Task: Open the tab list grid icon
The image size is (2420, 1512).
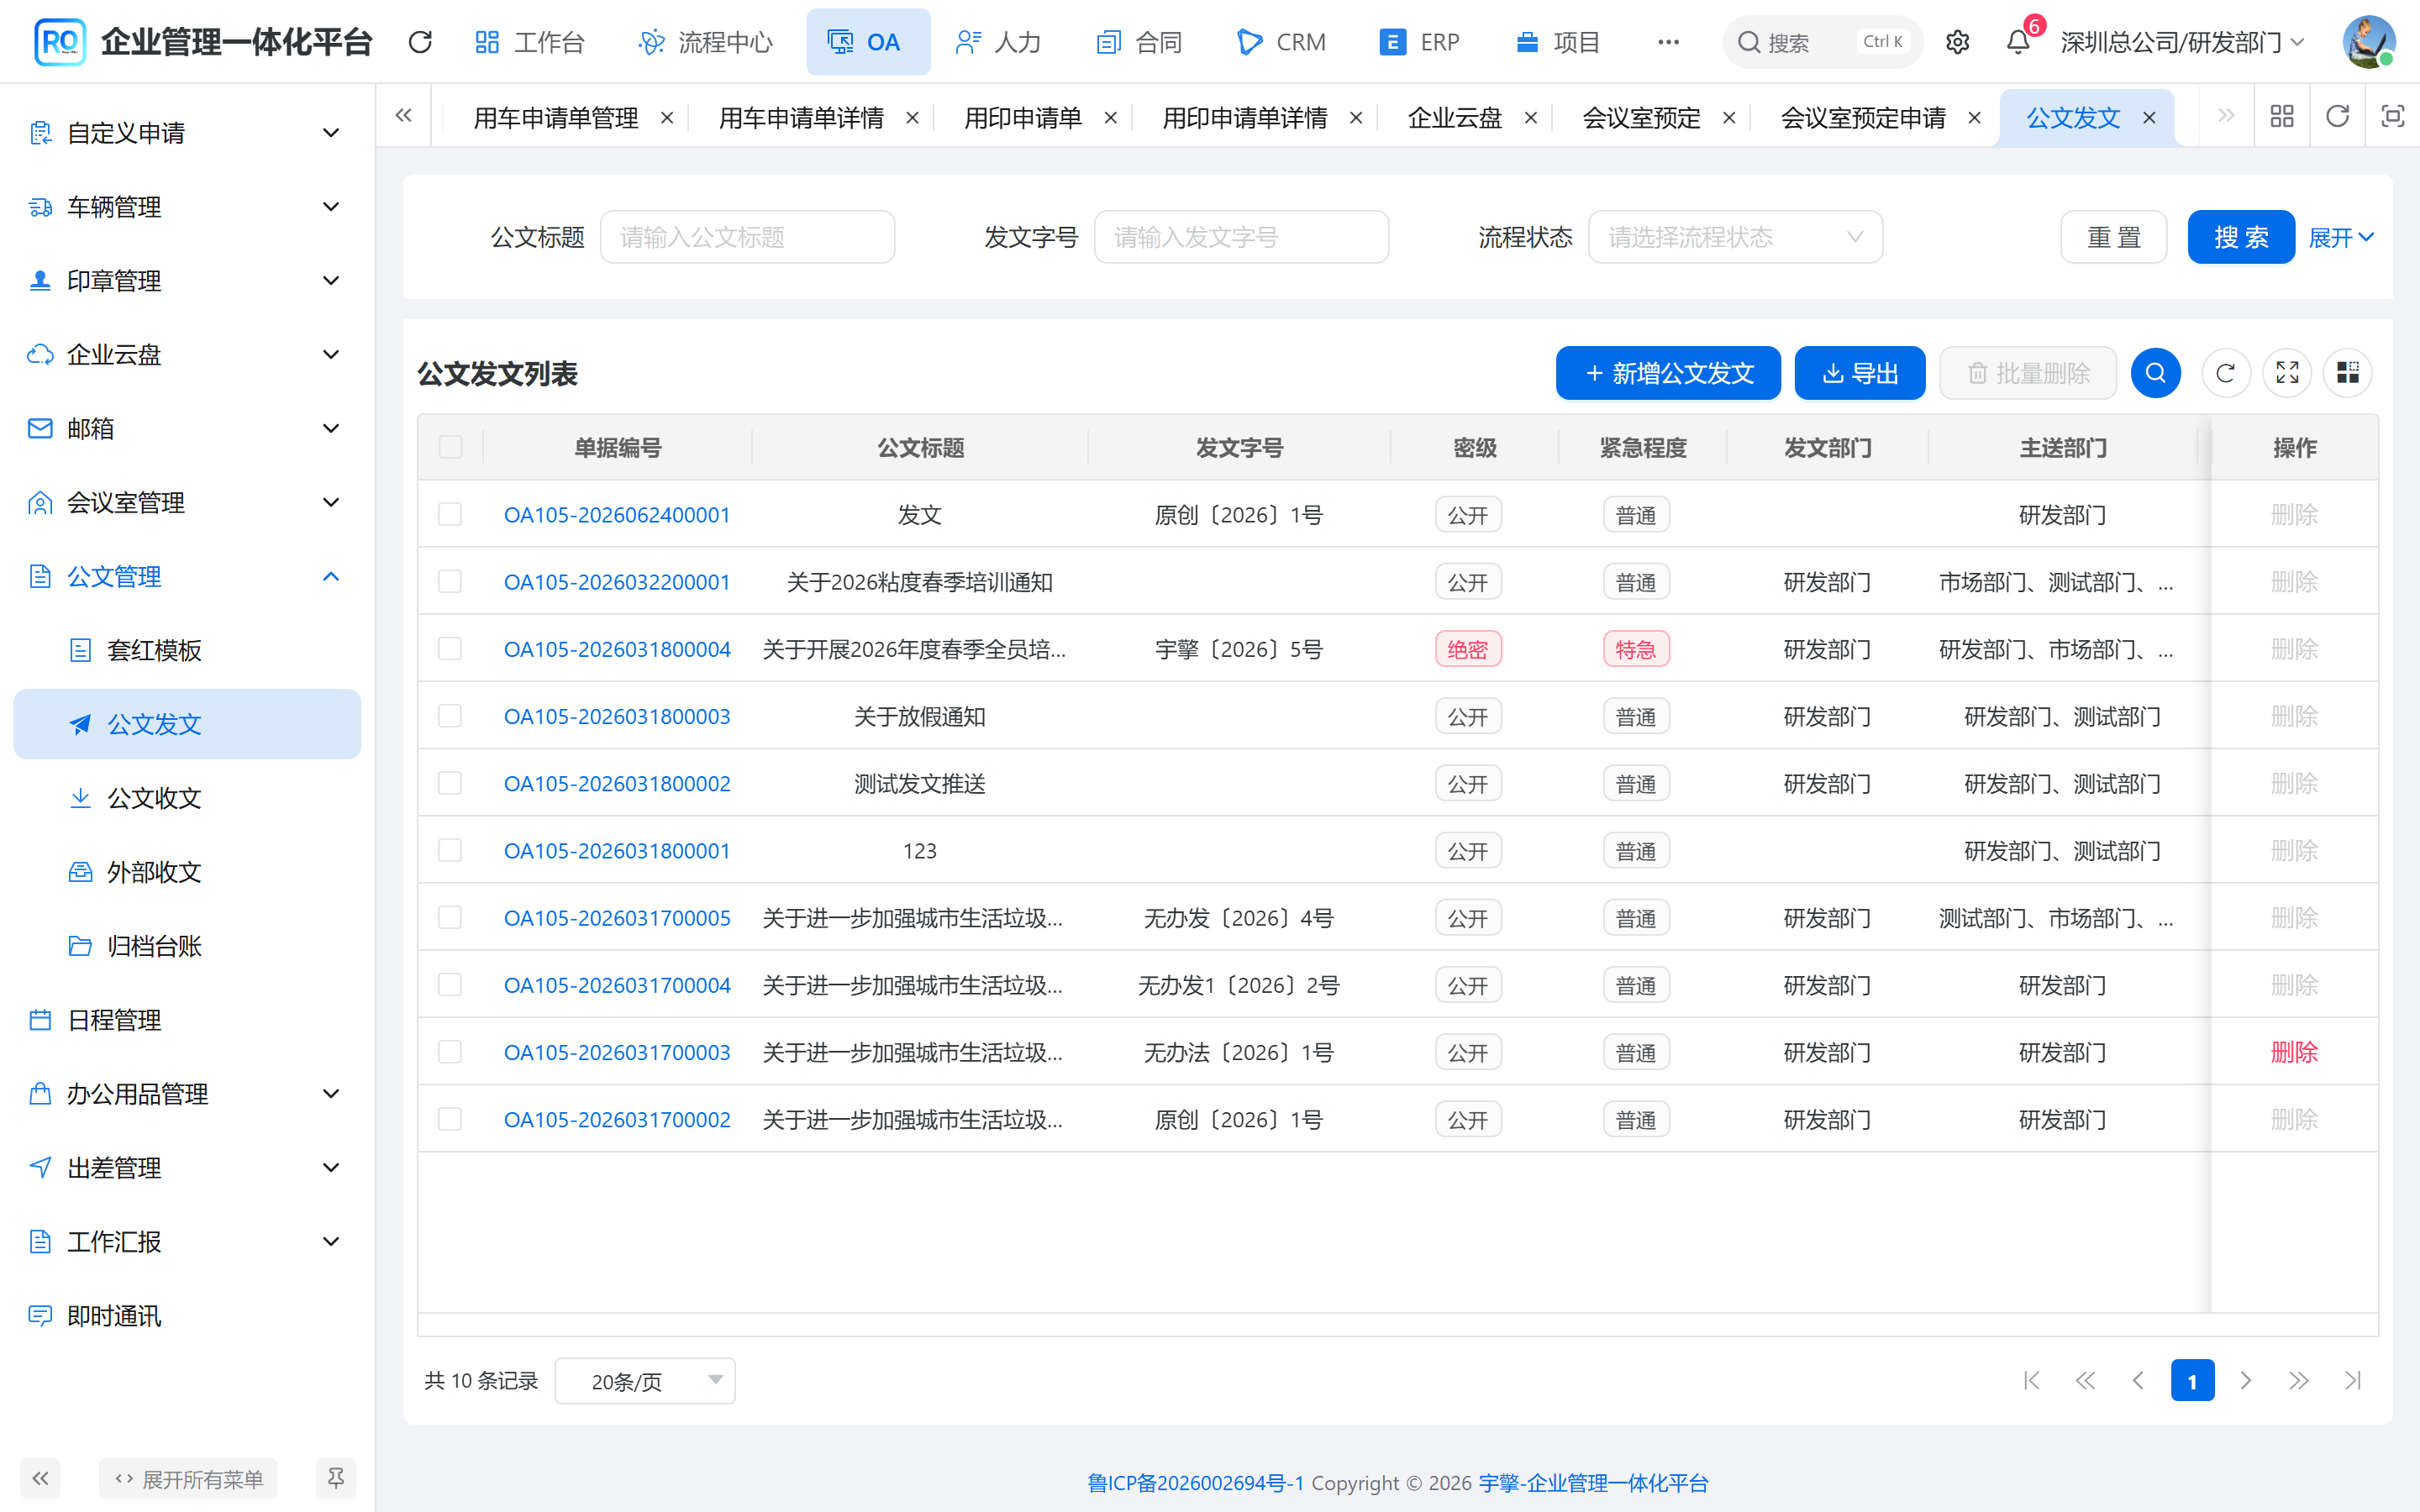Action: point(2282,117)
